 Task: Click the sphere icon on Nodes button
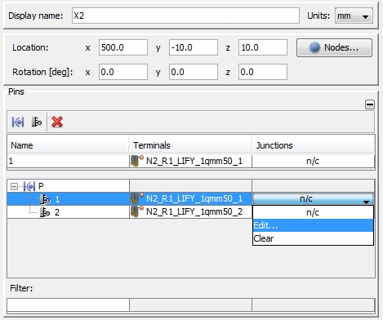coord(314,47)
